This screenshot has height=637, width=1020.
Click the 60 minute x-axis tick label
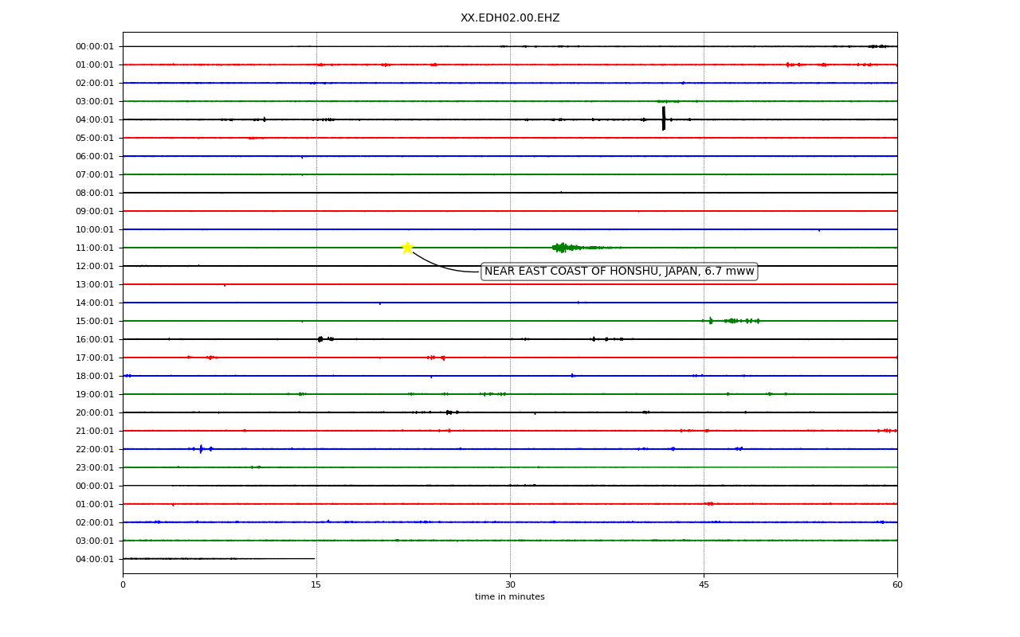tap(897, 585)
